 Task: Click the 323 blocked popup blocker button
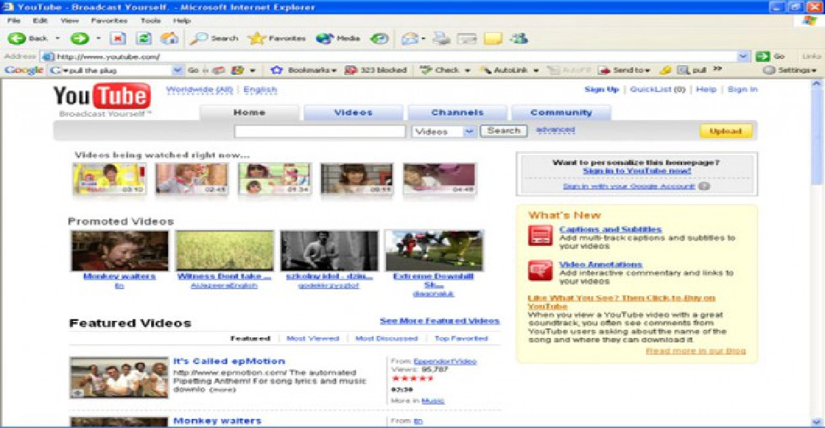375,70
